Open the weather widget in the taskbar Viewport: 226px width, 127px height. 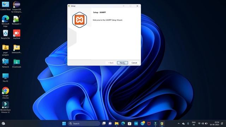pyautogui.click(x=3, y=123)
